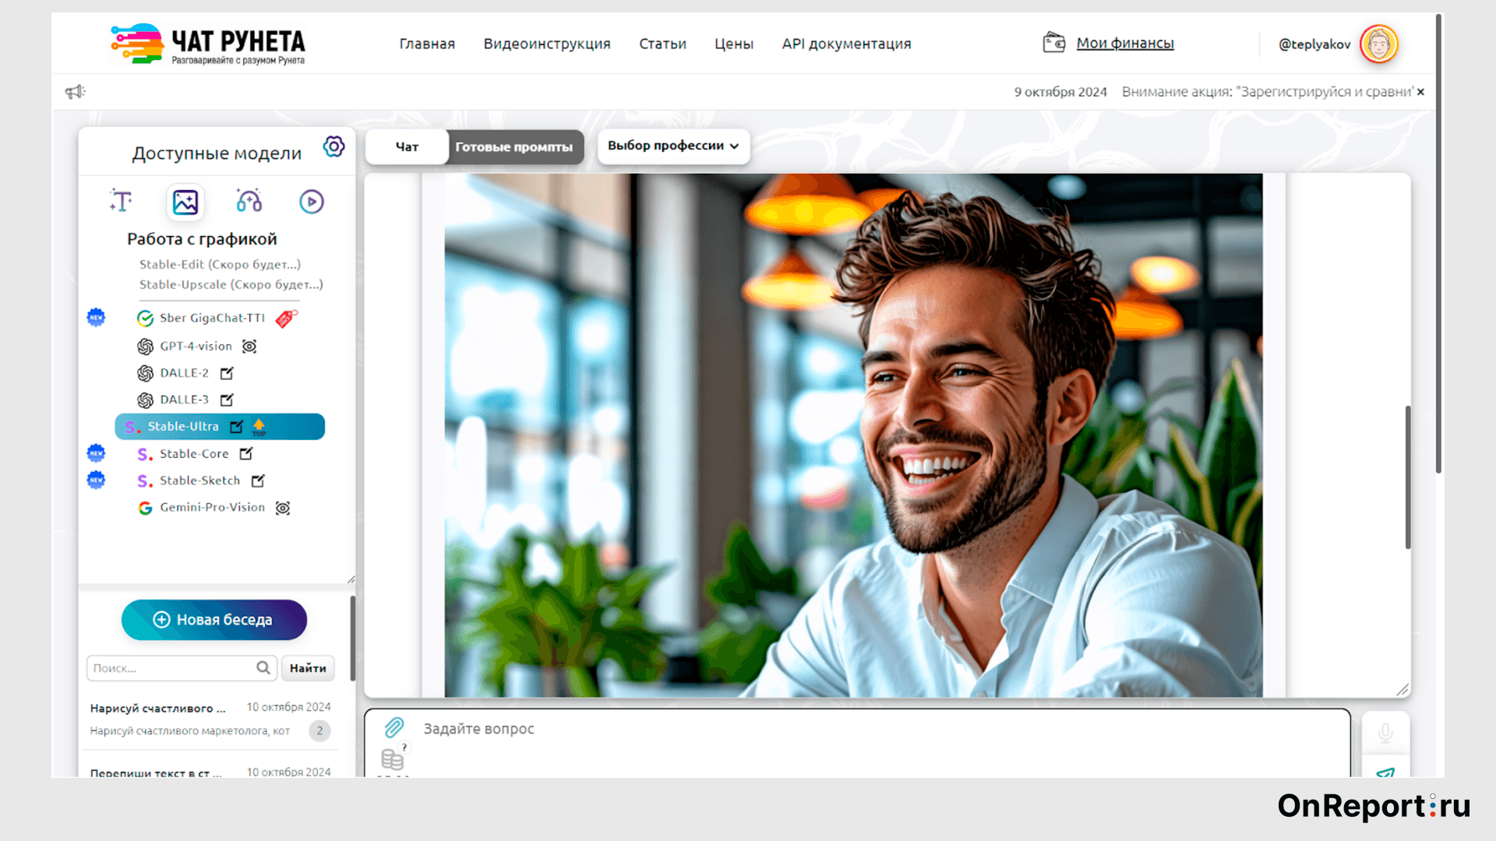Start a Новая беседа
The height and width of the screenshot is (841, 1496).
click(x=214, y=620)
